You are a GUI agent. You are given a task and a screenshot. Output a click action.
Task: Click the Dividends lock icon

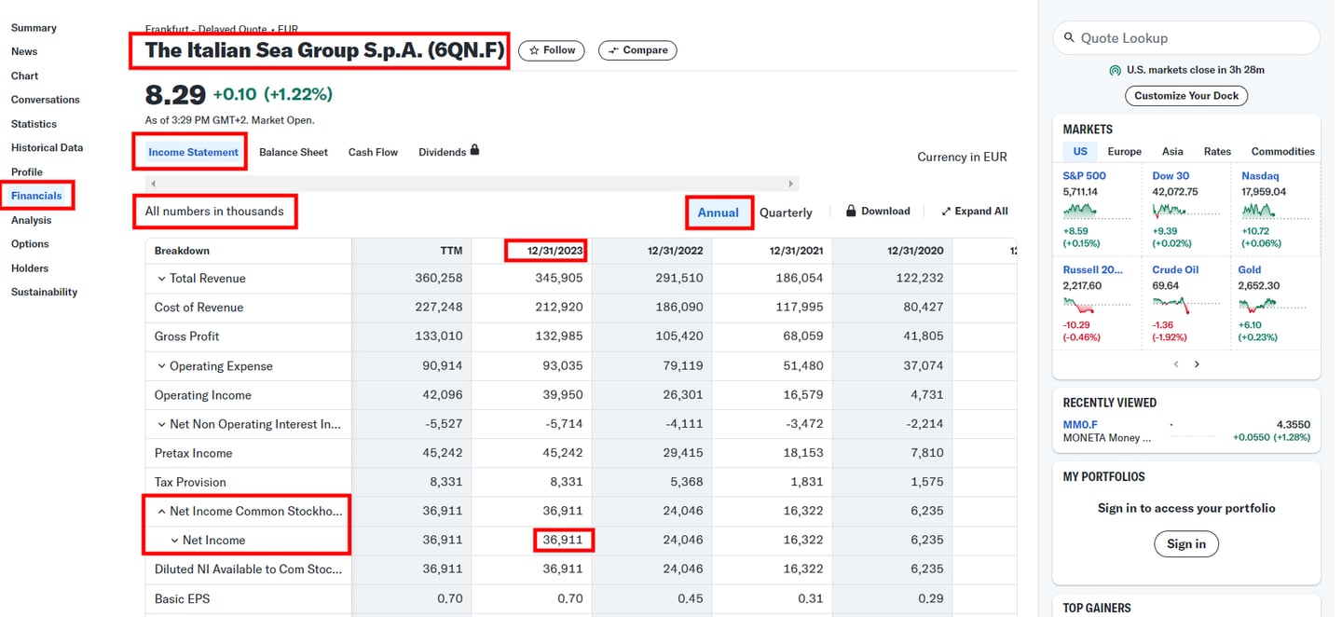(474, 150)
